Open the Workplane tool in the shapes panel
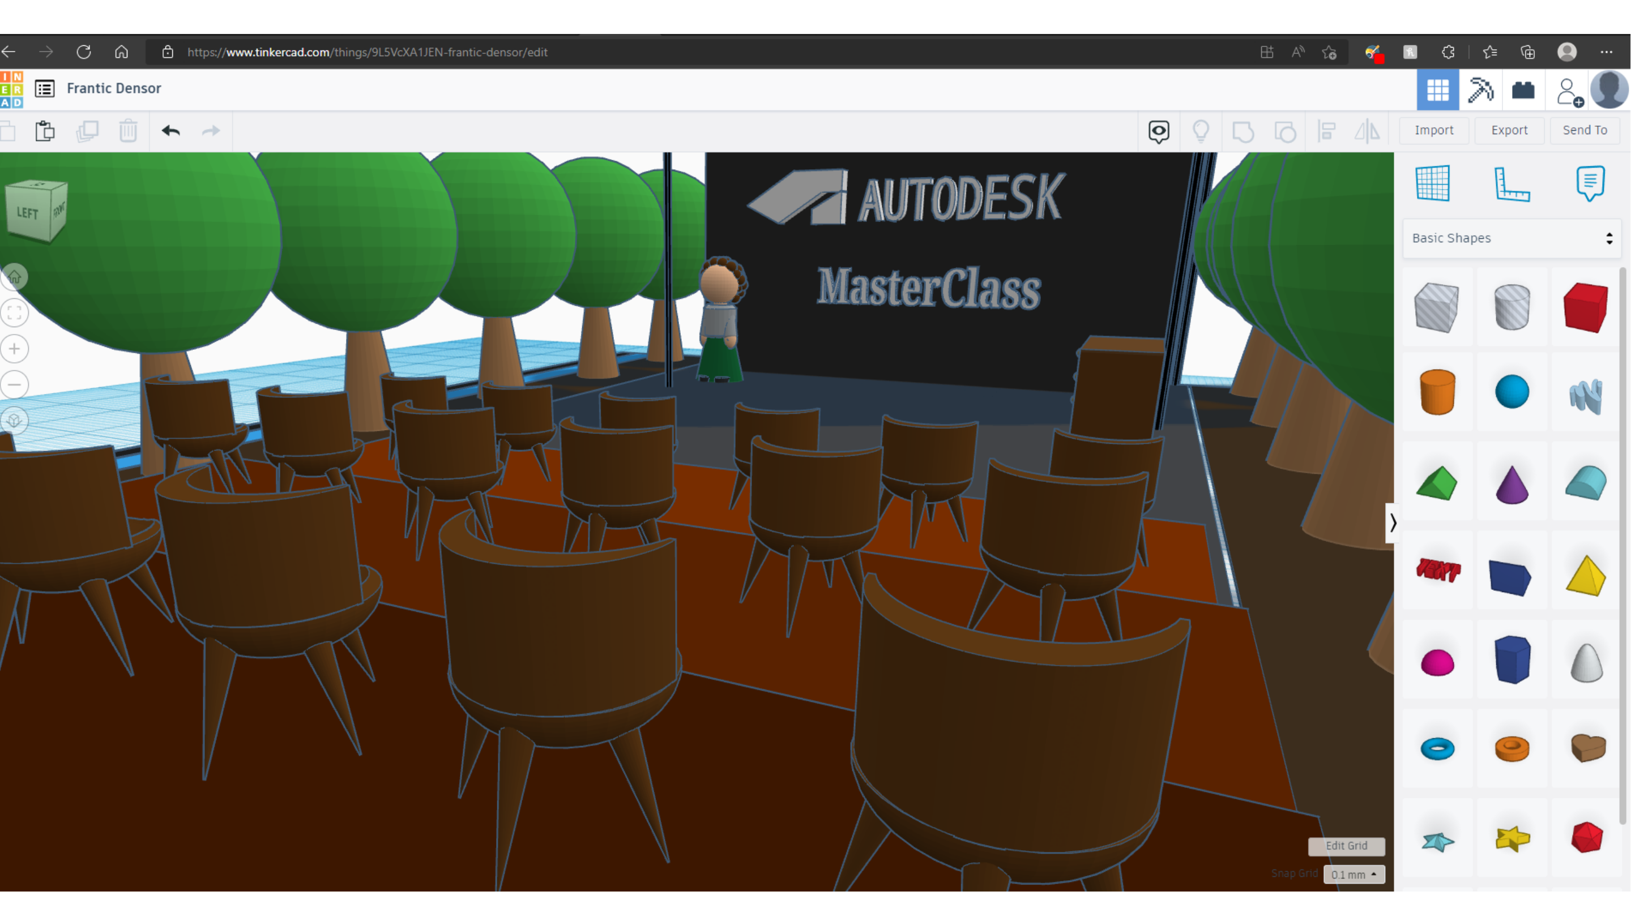 click(x=1432, y=183)
